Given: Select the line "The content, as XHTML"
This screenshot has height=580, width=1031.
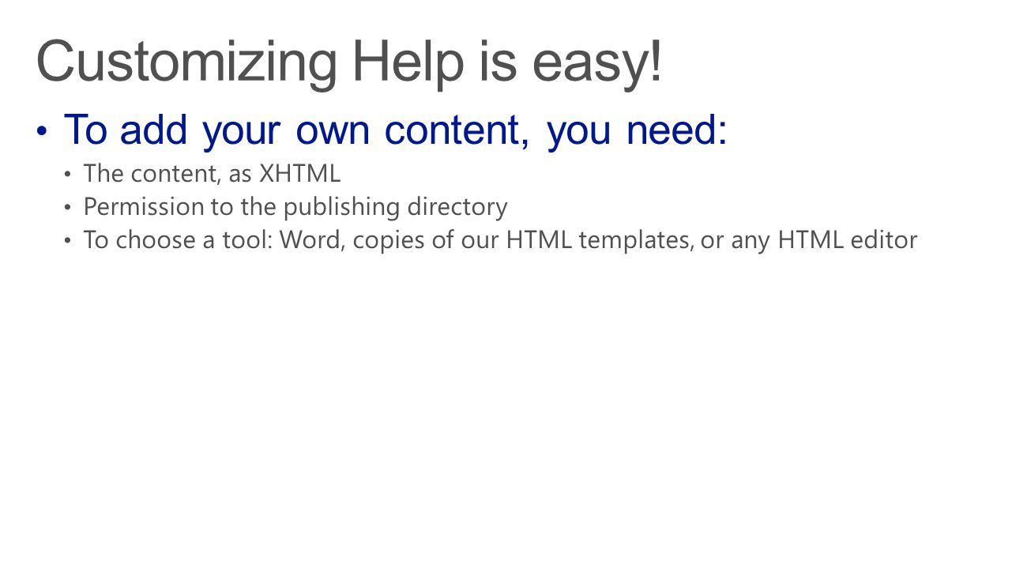Looking at the screenshot, I should coord(212,173).
